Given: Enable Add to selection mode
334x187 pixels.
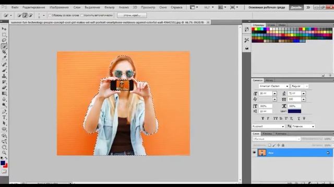Looking at the screenshot, I should (x=25, y=15).
